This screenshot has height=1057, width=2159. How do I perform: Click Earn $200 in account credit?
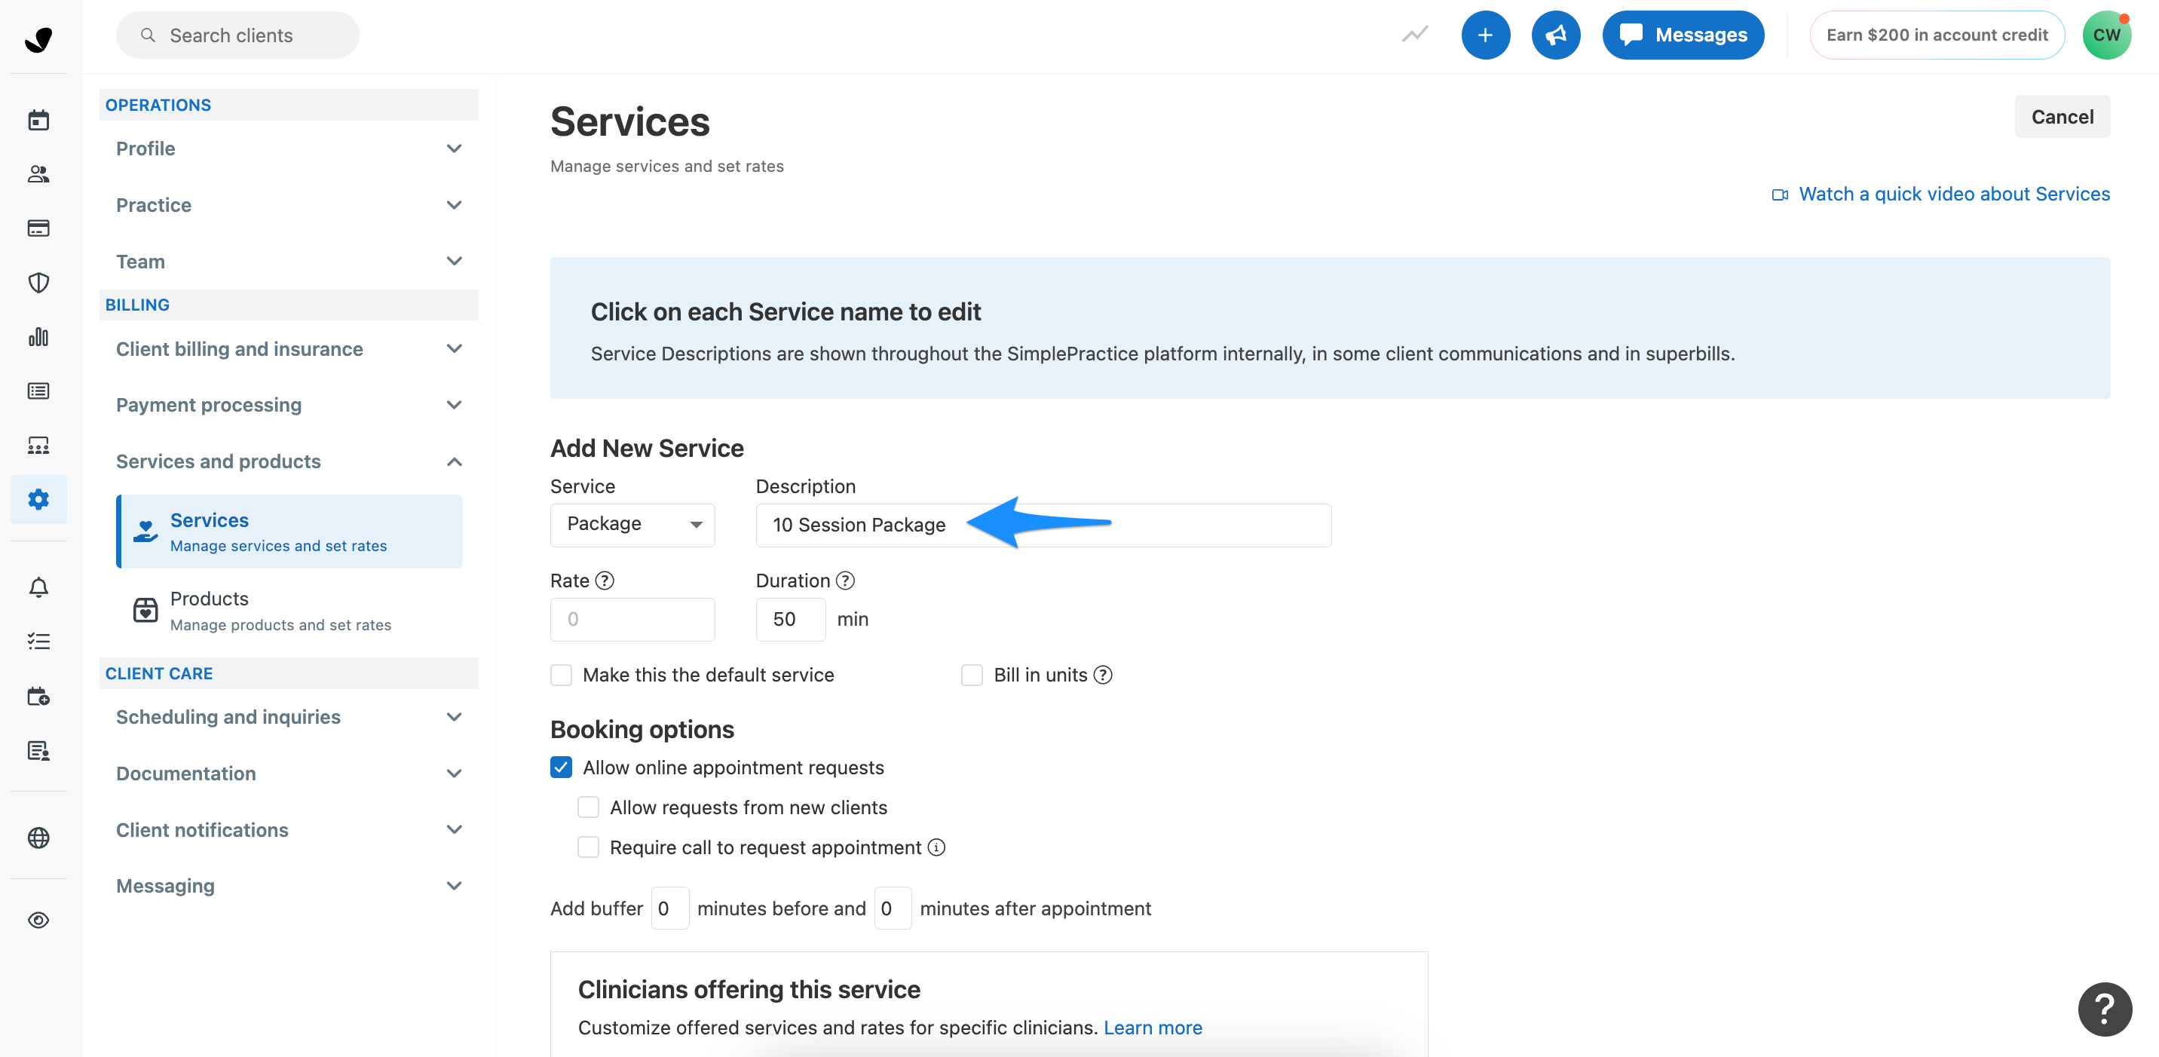point(1937,35)
